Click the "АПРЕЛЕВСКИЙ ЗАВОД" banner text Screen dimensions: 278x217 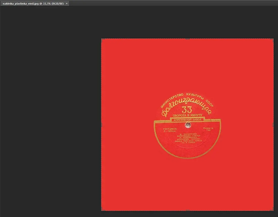tap(188, 120)
